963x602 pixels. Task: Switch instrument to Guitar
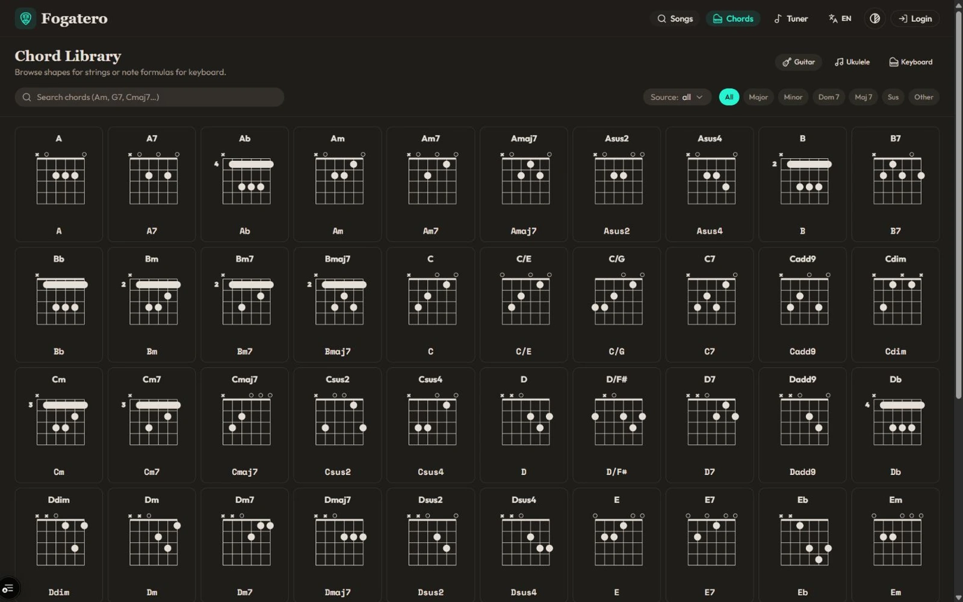click(x=798, y=62)
